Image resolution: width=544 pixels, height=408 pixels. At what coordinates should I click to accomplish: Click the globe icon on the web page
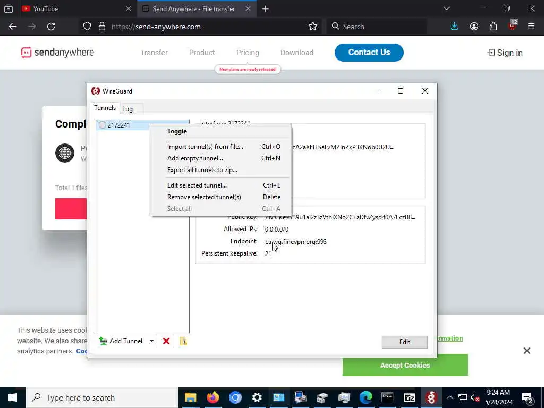click(x=64, y=153)
